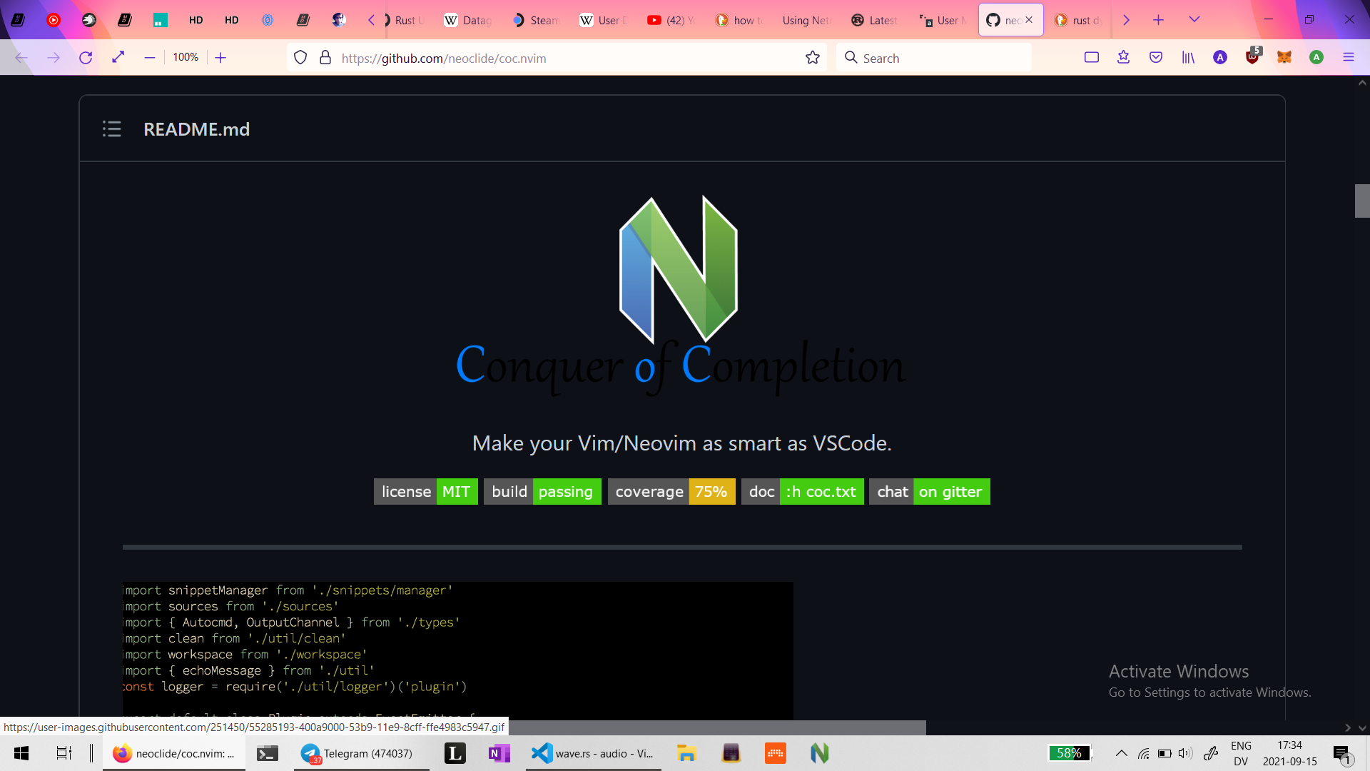Open the Library history icon

click(1188, 58)
